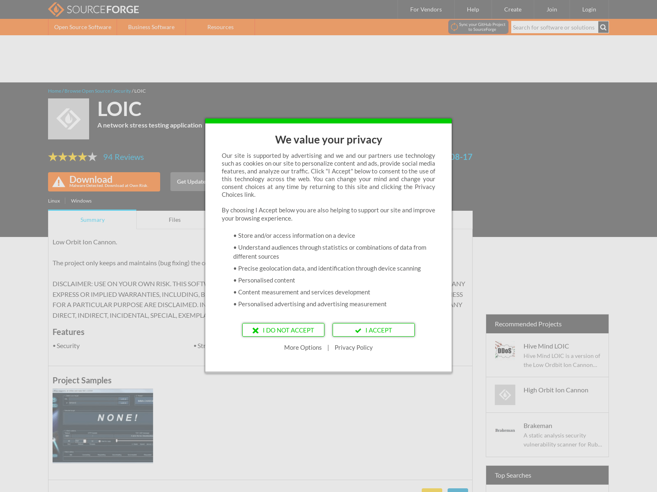Open Open Source Software menu
The image size is (657, 492).
(x=83, y=27)
